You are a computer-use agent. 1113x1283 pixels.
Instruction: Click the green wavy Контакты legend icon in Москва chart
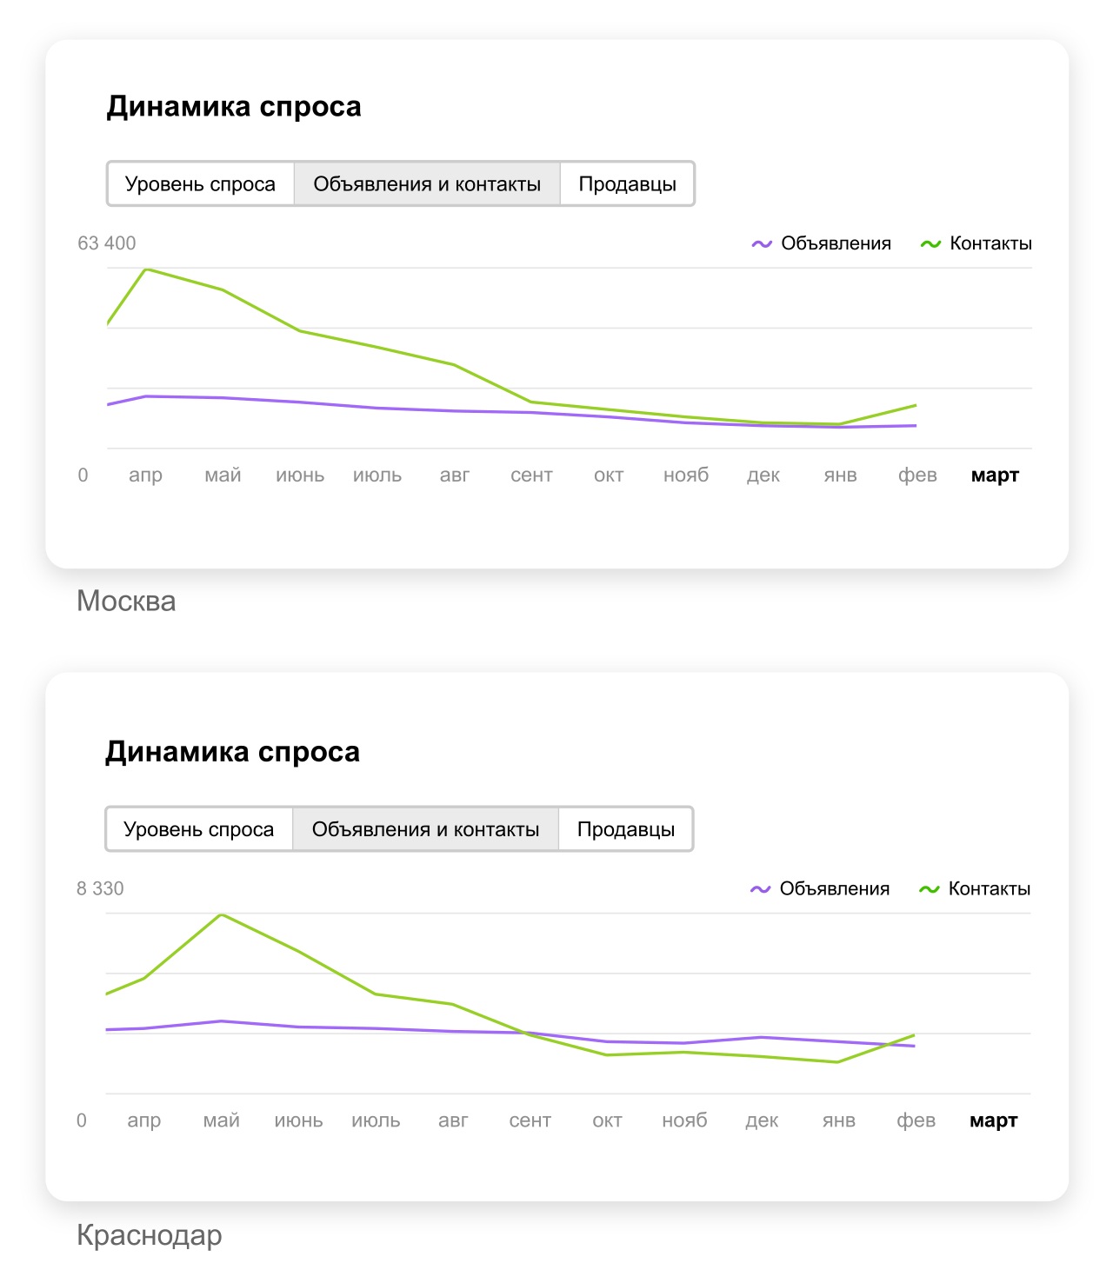coord(930,243)
